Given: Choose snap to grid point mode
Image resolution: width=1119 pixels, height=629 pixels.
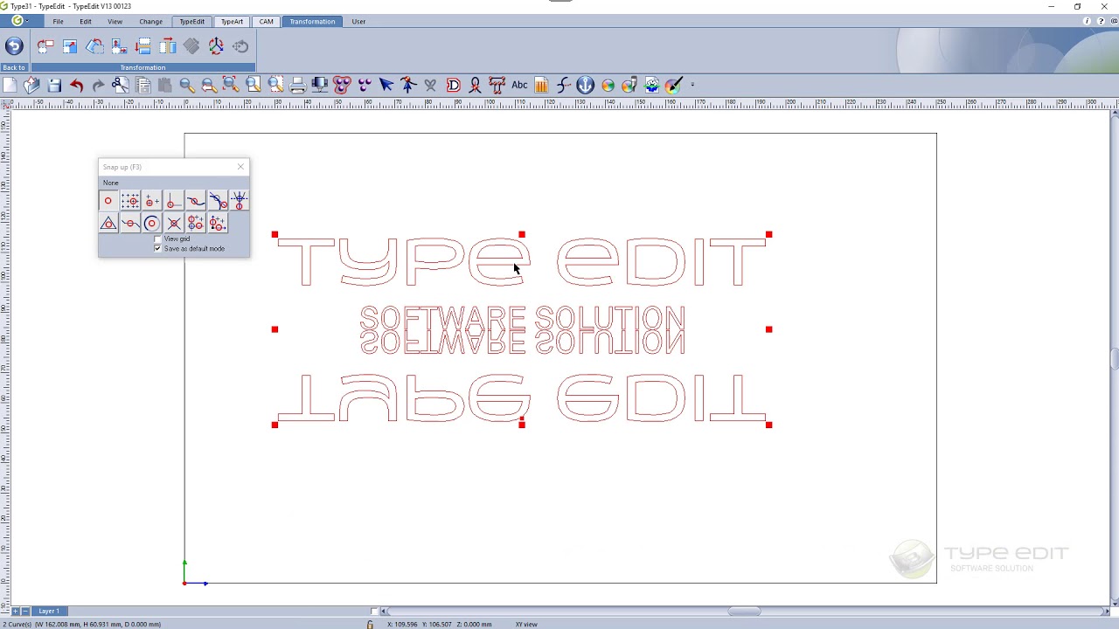Looking at the screenshot, I should [129, 202].
